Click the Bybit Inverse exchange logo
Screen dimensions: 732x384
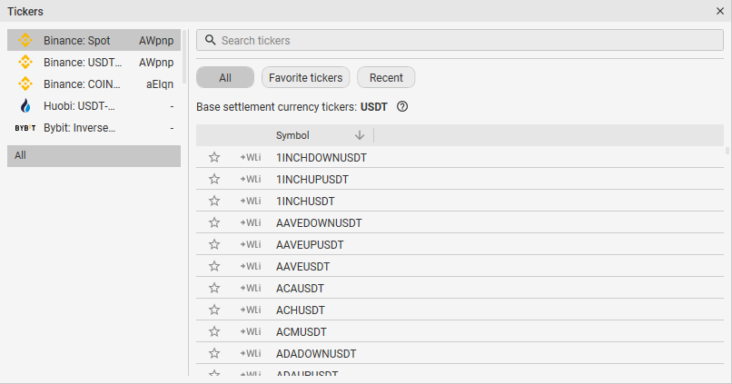25,128
